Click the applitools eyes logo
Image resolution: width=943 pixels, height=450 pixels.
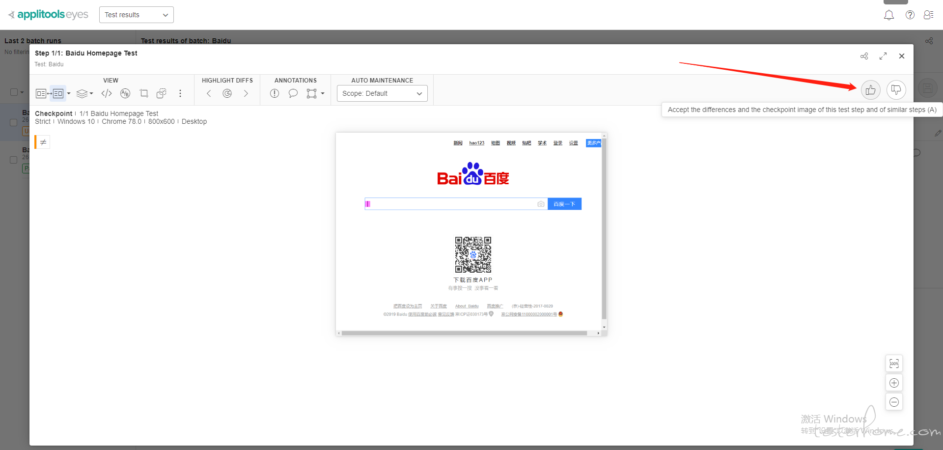tap(48, 15)
